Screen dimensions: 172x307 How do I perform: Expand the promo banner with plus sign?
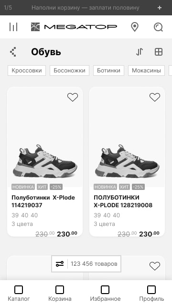pyautogui.click(x=160, y=8)
